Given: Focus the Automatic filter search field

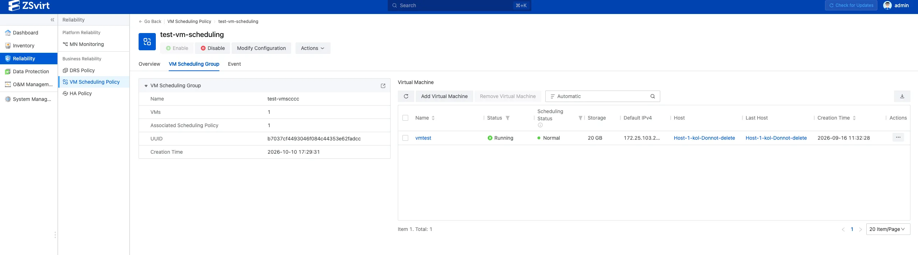Looking at the screenshot, I should pyautogui.click(x=602, y=96).
